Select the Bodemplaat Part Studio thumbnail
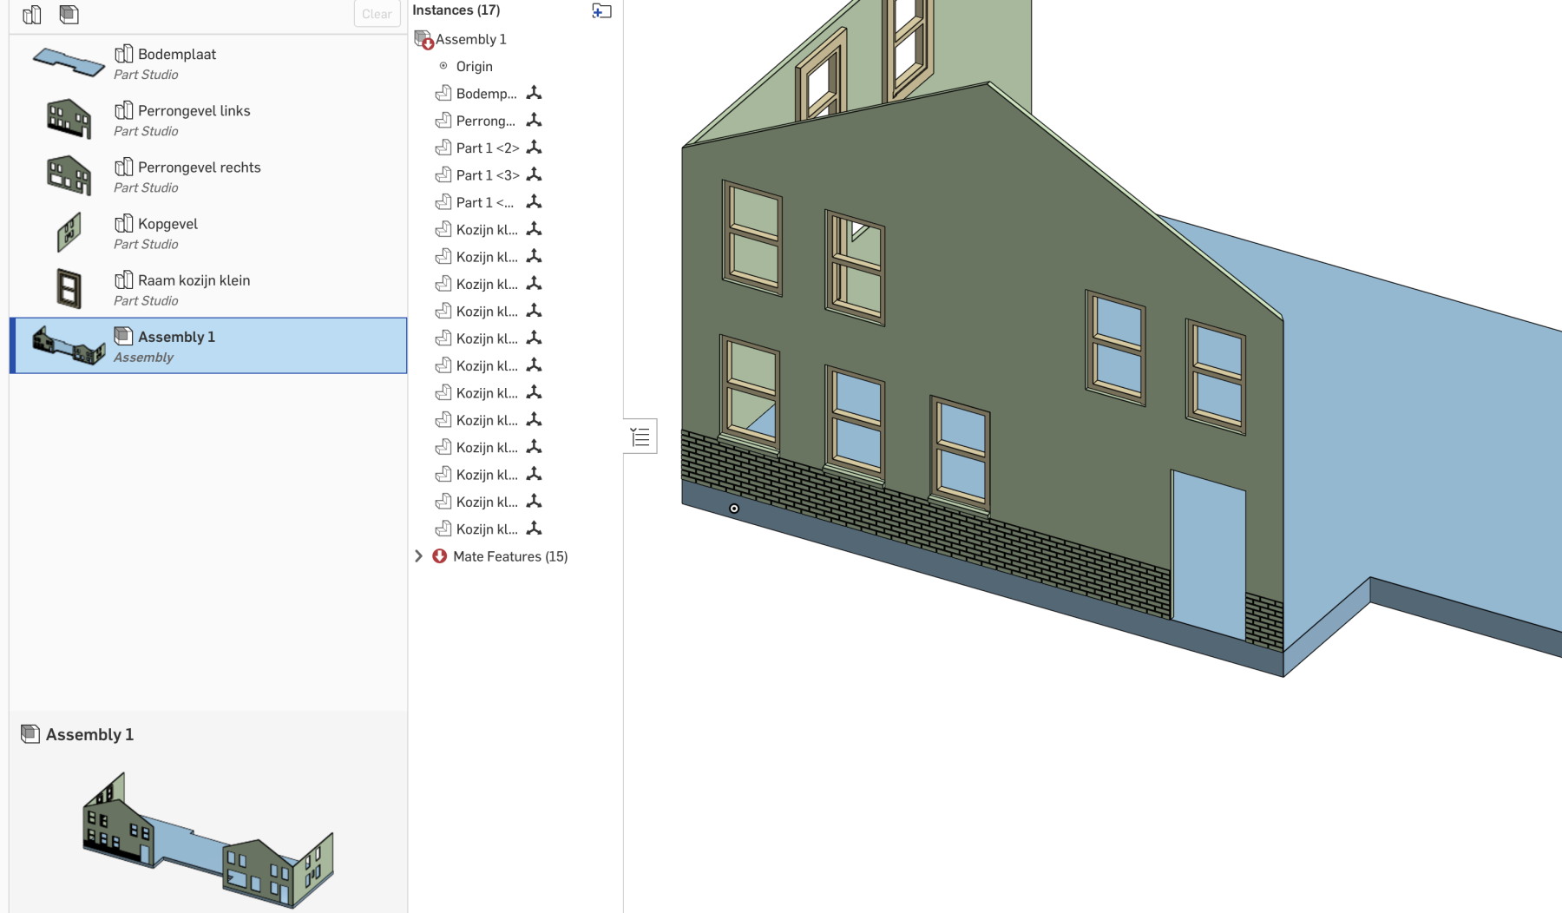1562x913 pixels. click(69, 62)
